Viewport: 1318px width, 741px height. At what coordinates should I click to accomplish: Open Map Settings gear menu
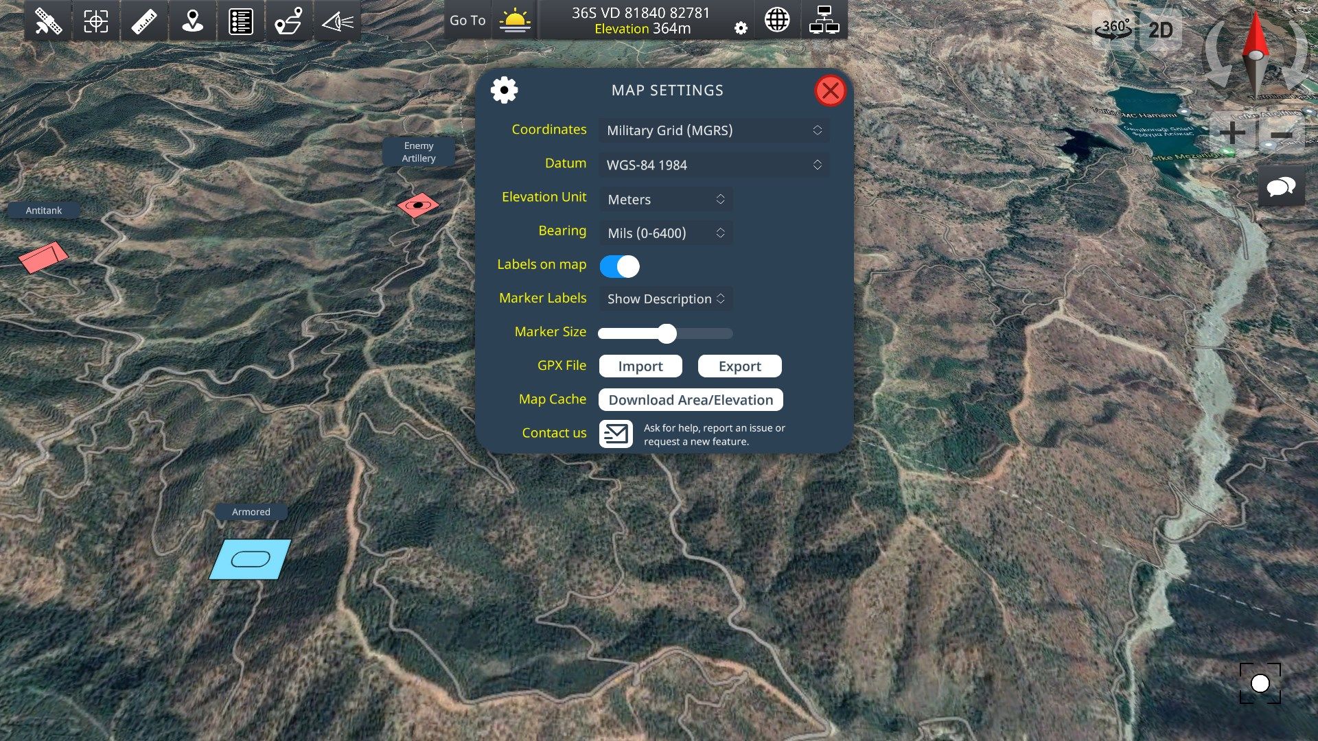503,90
